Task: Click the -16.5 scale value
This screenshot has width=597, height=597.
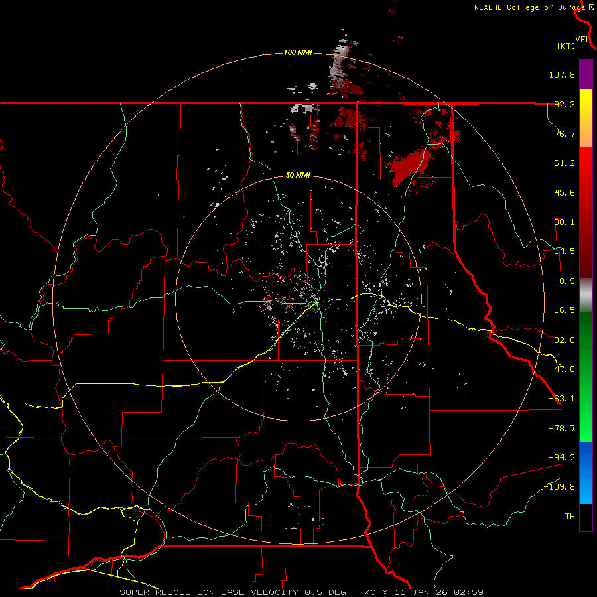Action: pyautogui.click(x=562, y=310)
